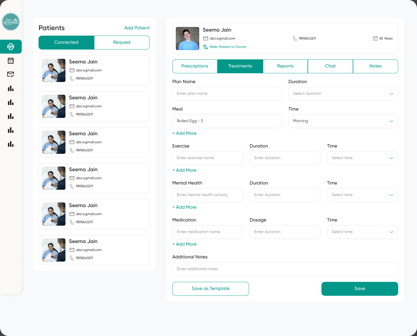Open the medical cross sidebar icon
This screenshot has width=417, height=336.
11,47
